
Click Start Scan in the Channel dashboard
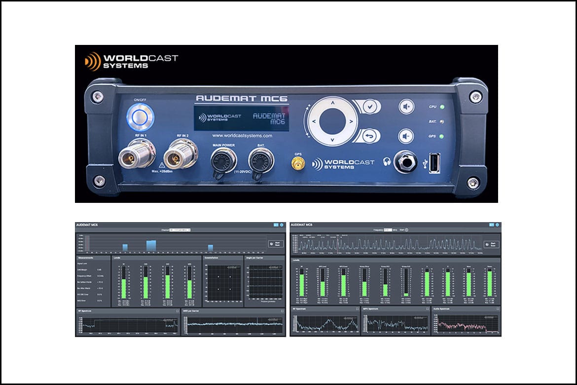coord(276,244)
